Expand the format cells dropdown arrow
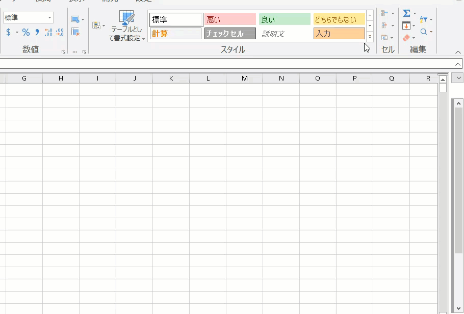This screenshot has height=314, width=464. click(392, 38)
